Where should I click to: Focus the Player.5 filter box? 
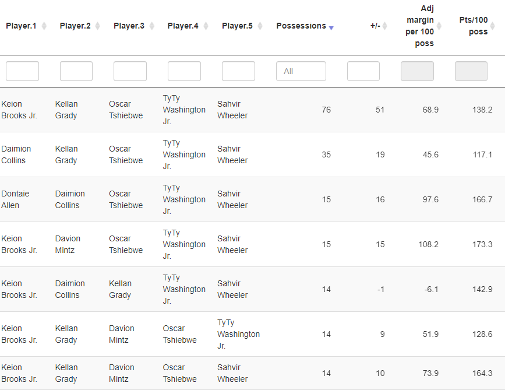[x=238, y=71]
